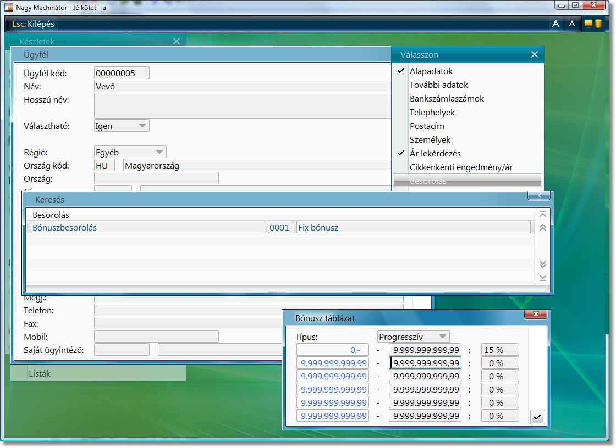Page down in Keresés list

[x=543, y=264]
